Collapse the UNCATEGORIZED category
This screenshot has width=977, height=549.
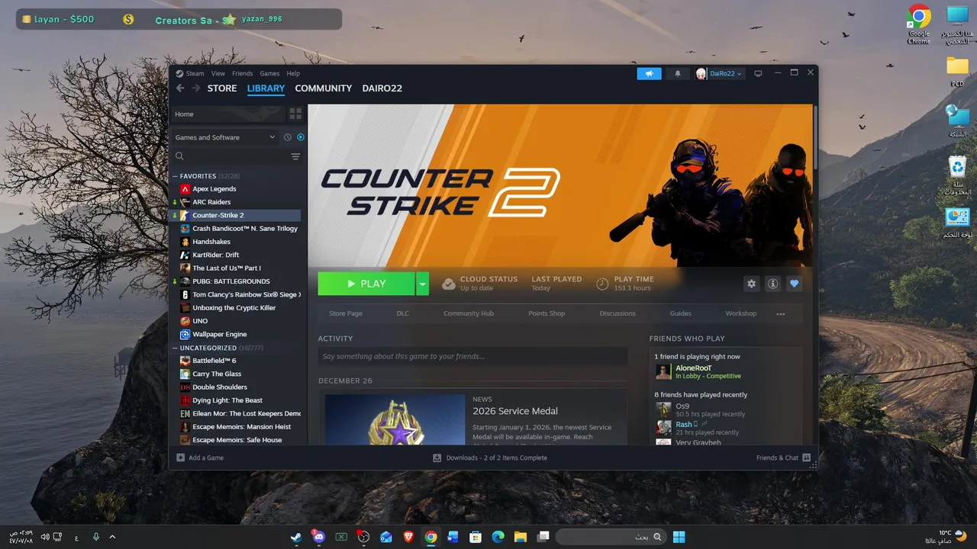pyautogui.click(x=175, y=348)
